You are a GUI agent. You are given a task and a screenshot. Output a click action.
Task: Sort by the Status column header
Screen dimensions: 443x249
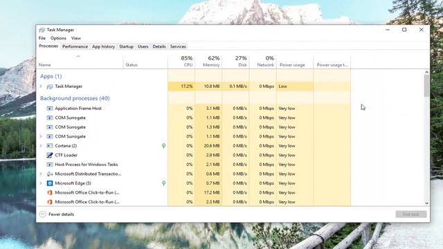click(x=145, y=62)
